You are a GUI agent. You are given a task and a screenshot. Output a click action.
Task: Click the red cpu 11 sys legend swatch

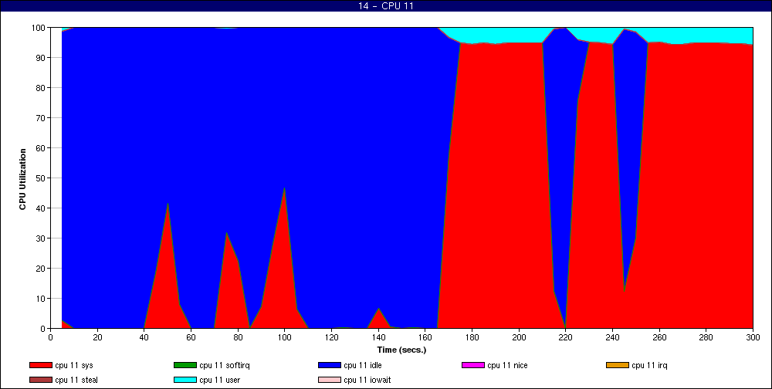coord(40,365)
